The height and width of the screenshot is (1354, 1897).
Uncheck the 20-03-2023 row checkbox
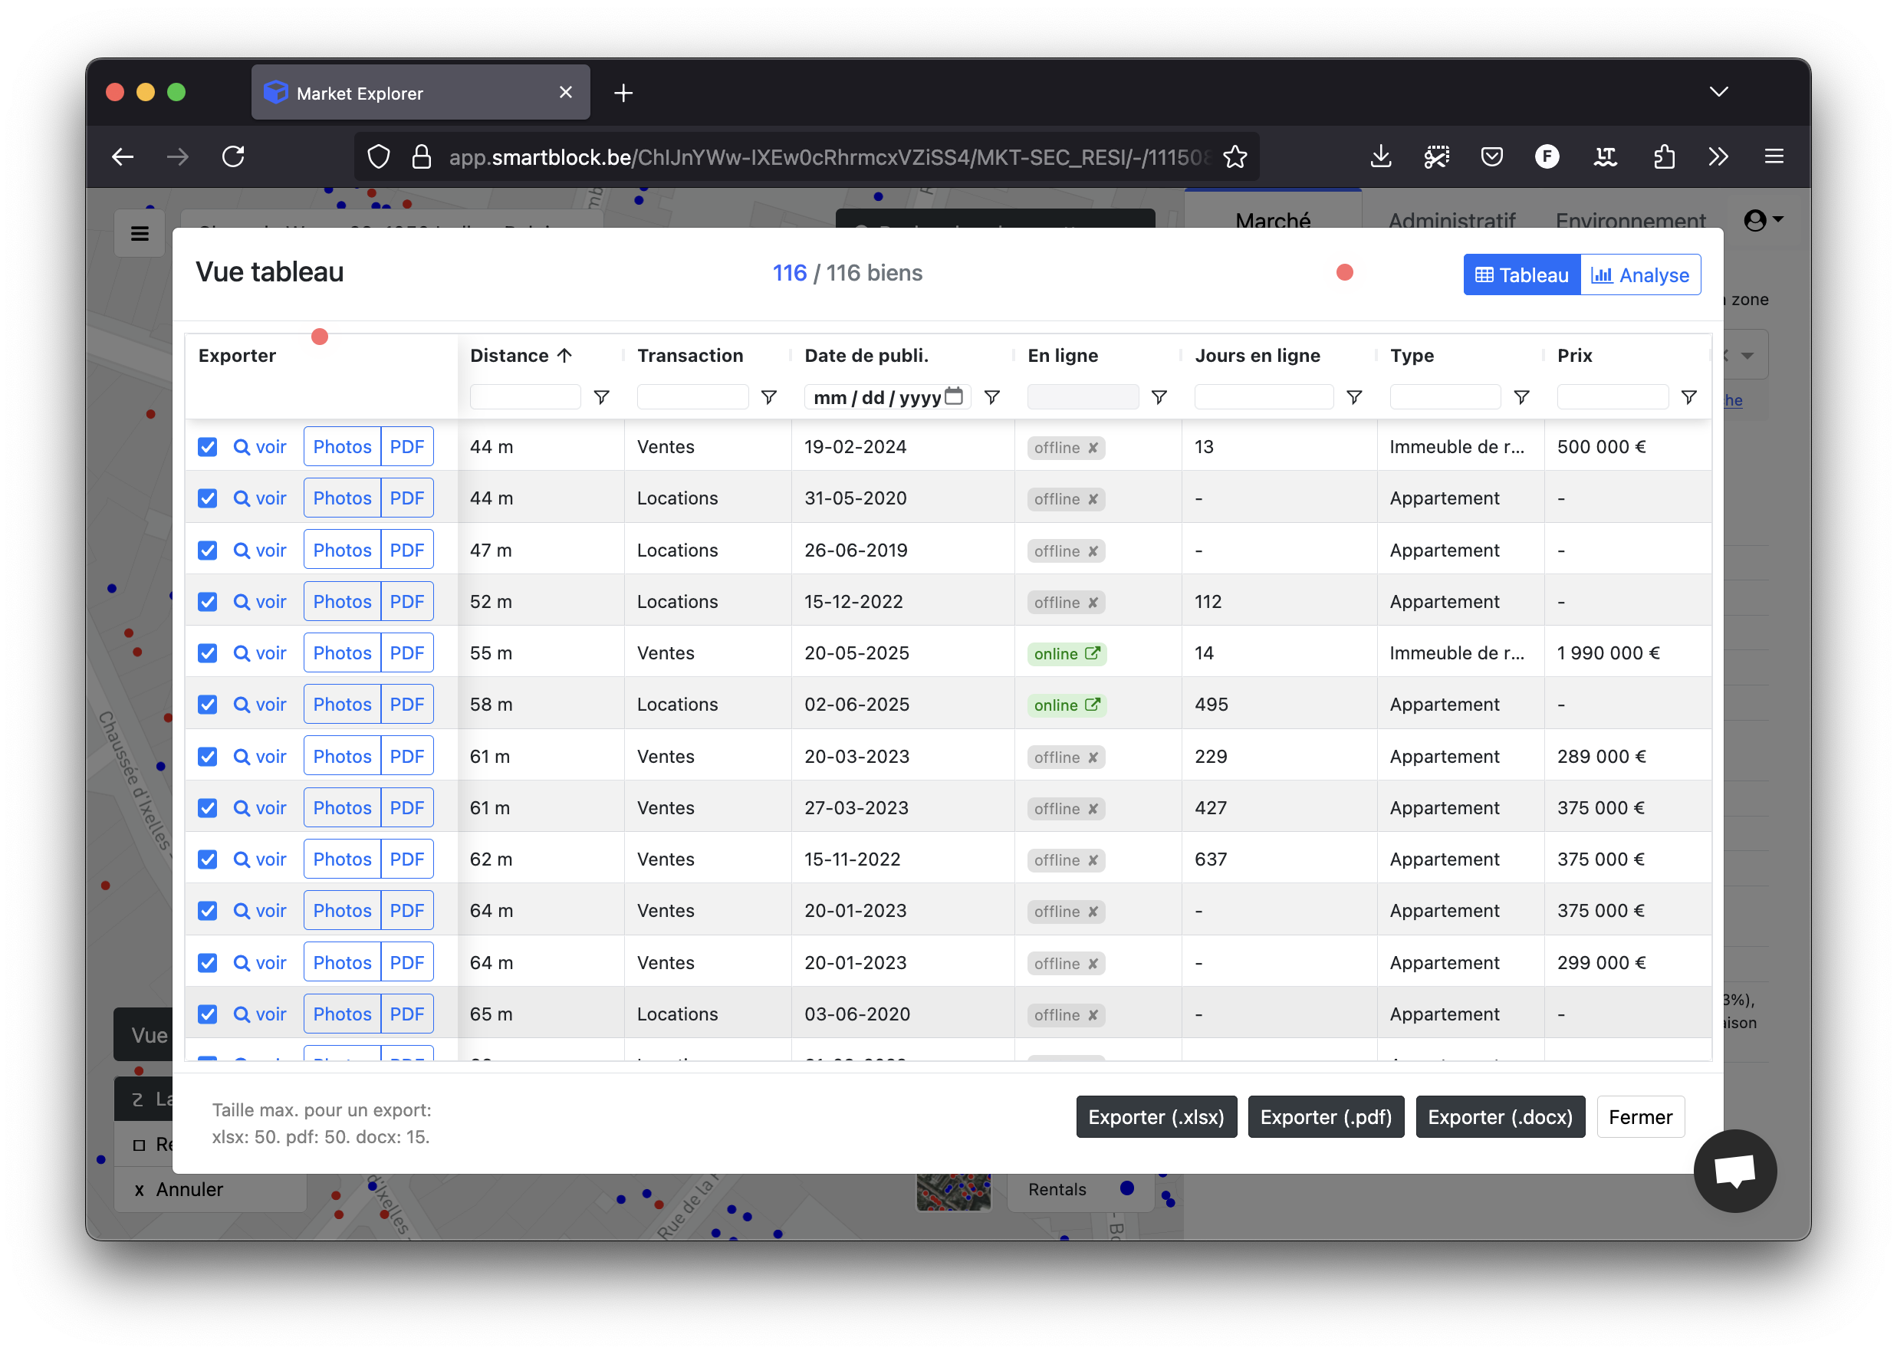207,756
